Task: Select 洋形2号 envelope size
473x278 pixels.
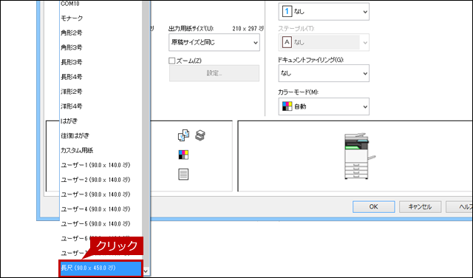Action: (x=101, y=92)
